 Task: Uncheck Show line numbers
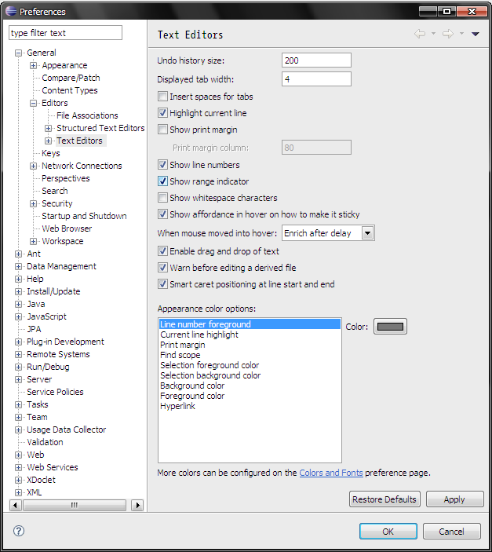pyautogui.click(x=162, y=165)
